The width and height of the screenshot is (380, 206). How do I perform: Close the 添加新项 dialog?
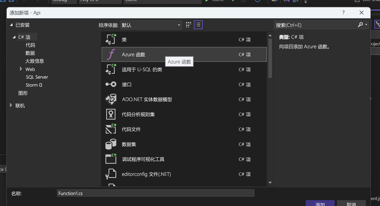tap(361, 13)
